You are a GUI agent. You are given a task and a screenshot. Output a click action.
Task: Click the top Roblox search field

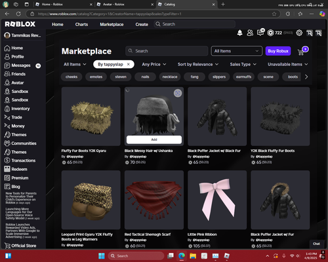(x=195, y=24)
